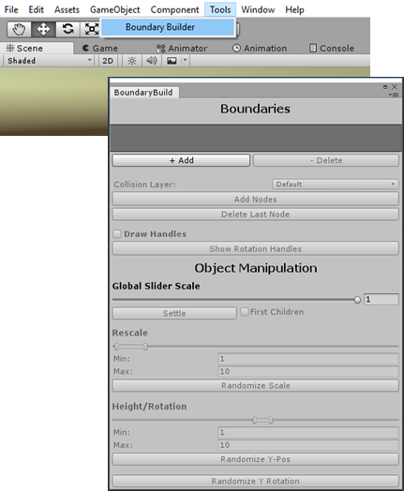The height and width of the screenshot is (491, 404).
Task: Expand the scene effects dropdown arrow
Action: click(185, 60)
